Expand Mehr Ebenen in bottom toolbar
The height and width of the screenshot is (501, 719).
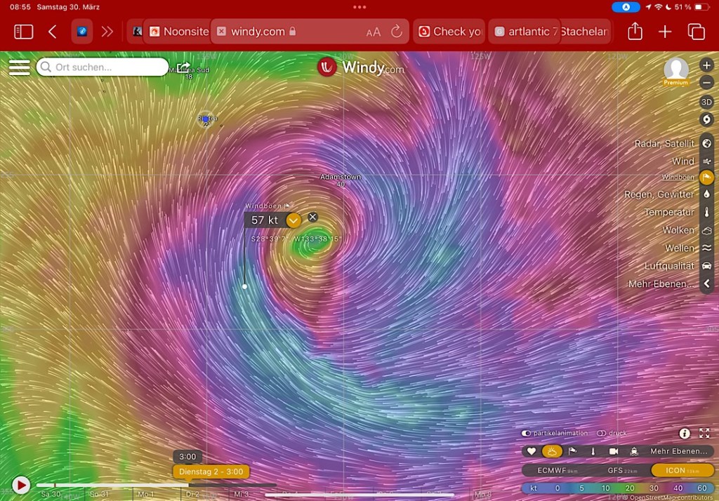(x=678, y=451)
